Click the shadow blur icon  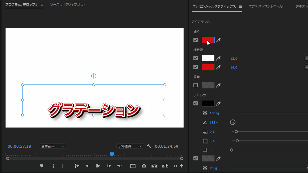click(205, 150)
